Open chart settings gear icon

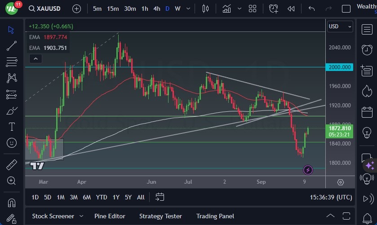click(340, 182)
